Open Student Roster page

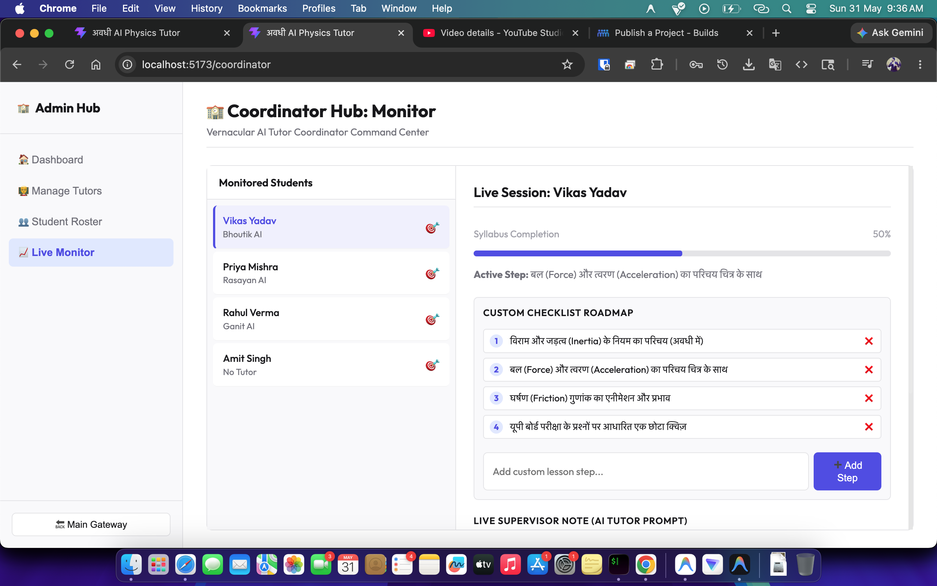[91, 222]
